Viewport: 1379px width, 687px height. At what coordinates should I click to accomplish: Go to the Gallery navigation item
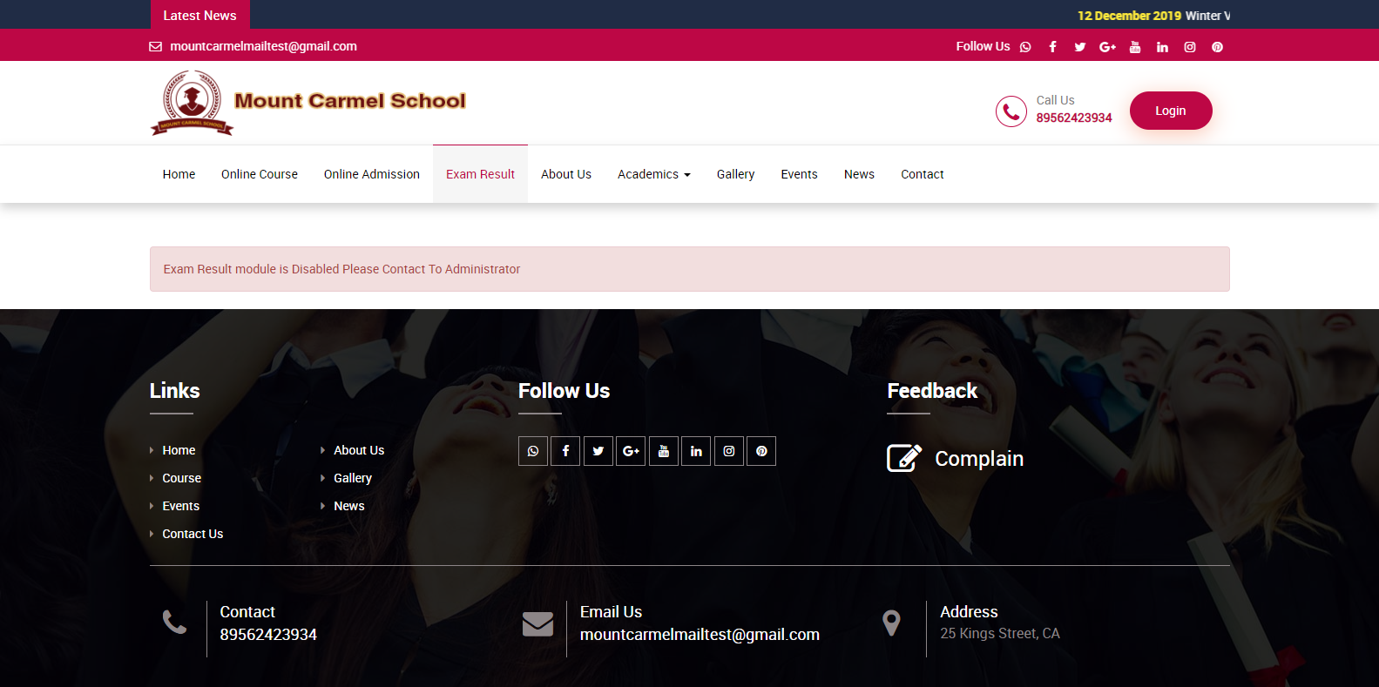(x=735, y=174)
